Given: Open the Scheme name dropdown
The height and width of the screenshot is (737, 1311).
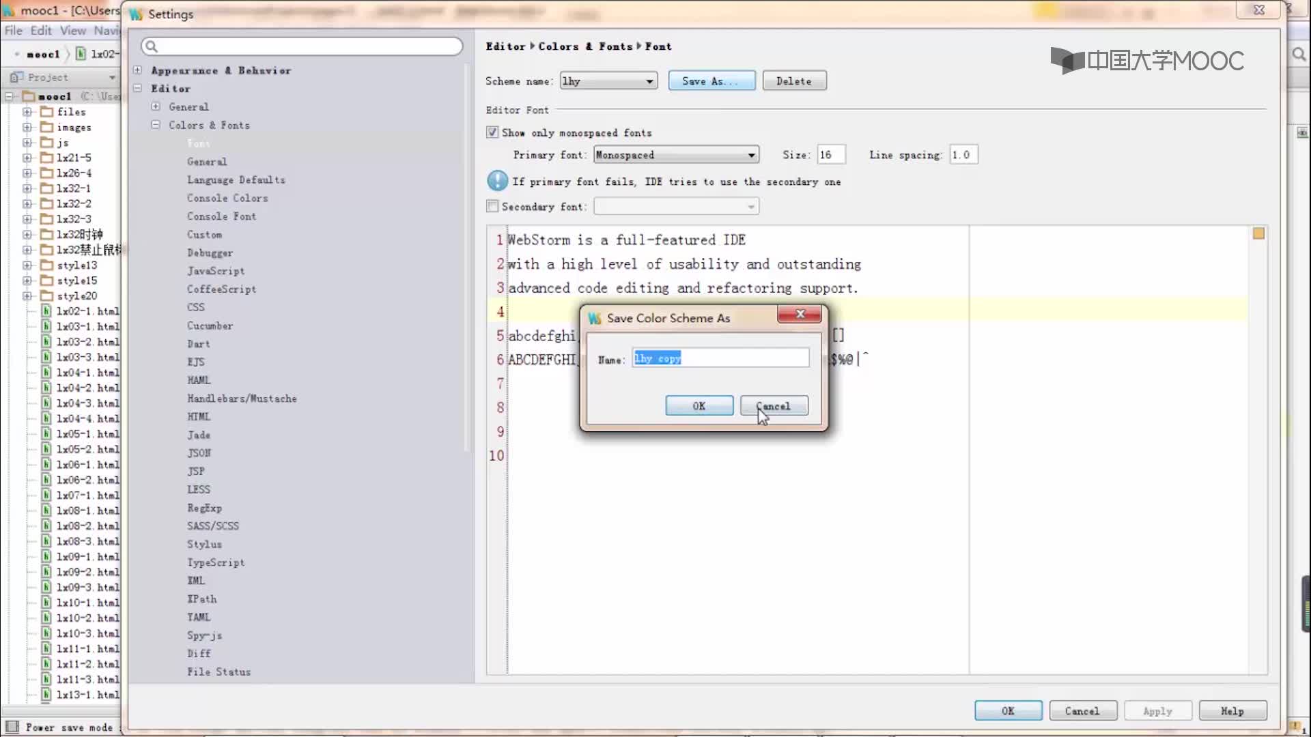Looking at the screenshot, I should [608, 81].
